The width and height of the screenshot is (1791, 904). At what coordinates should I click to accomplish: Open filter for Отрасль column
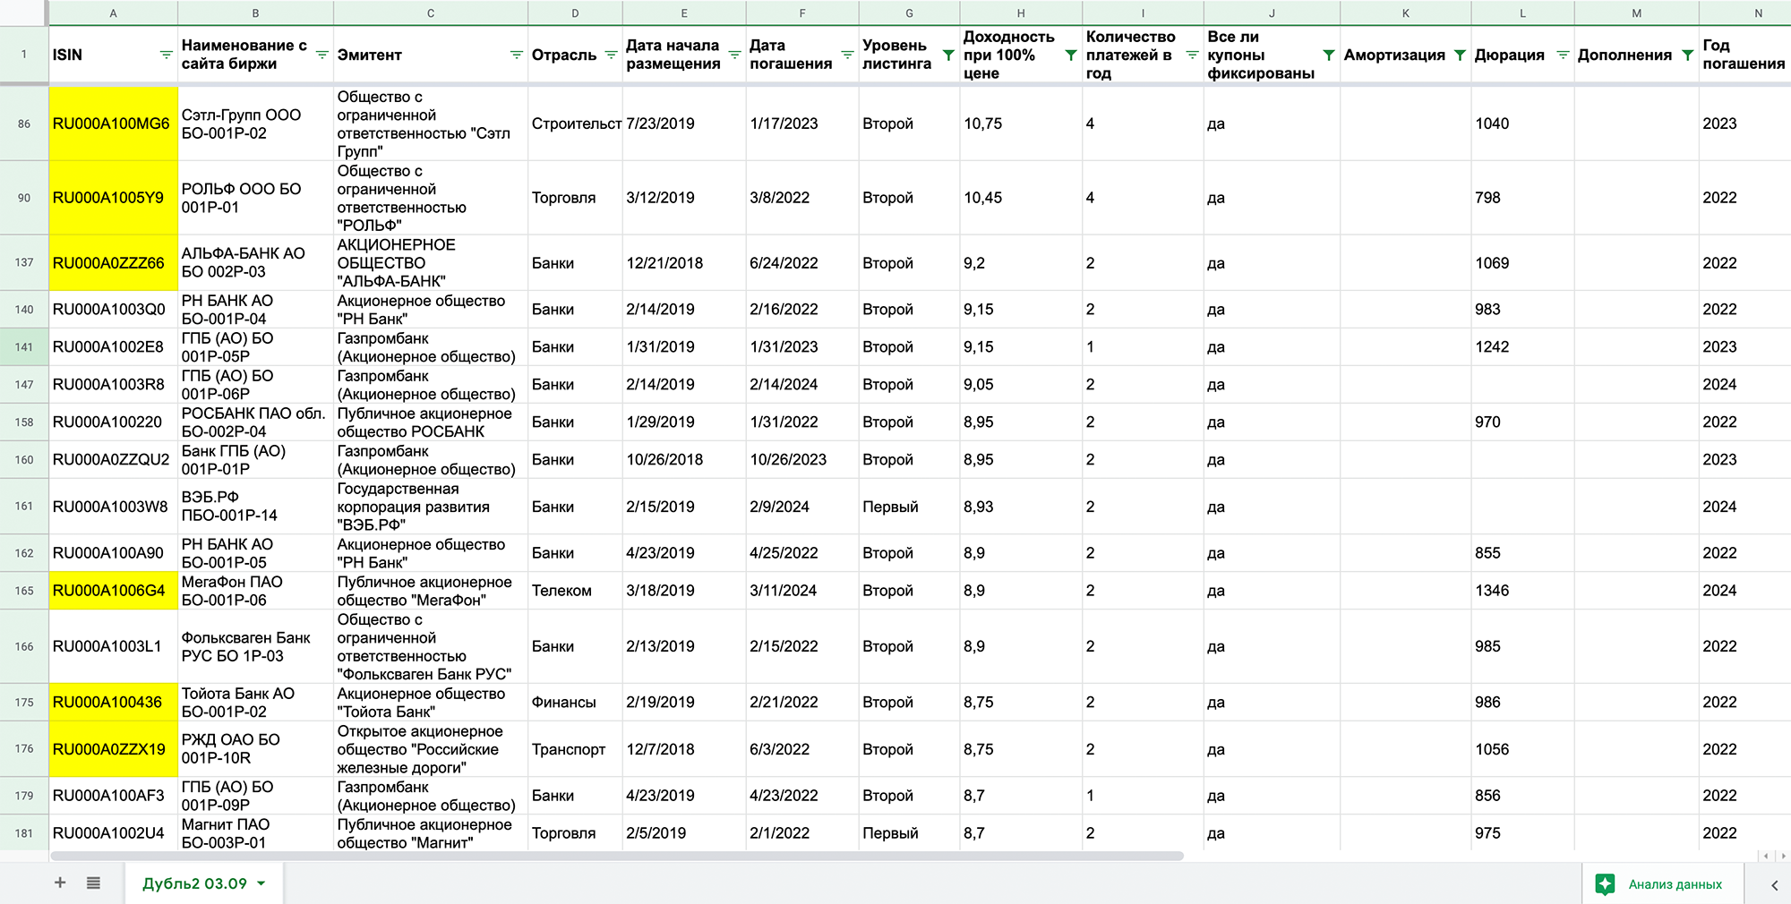tap(611, 55)
